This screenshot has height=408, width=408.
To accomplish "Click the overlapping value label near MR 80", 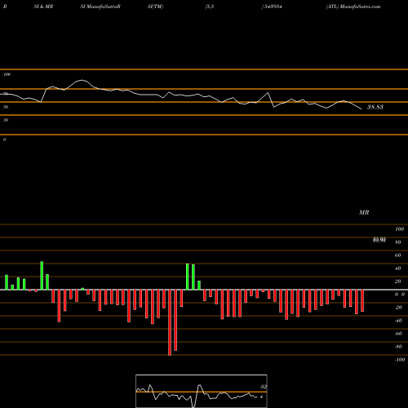I will coord(379,240).
